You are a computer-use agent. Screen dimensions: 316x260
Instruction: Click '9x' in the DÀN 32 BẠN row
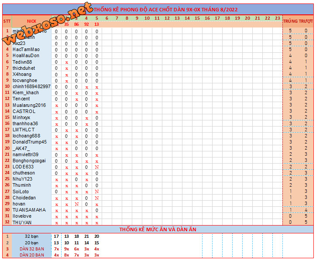[x=66, y=249]
